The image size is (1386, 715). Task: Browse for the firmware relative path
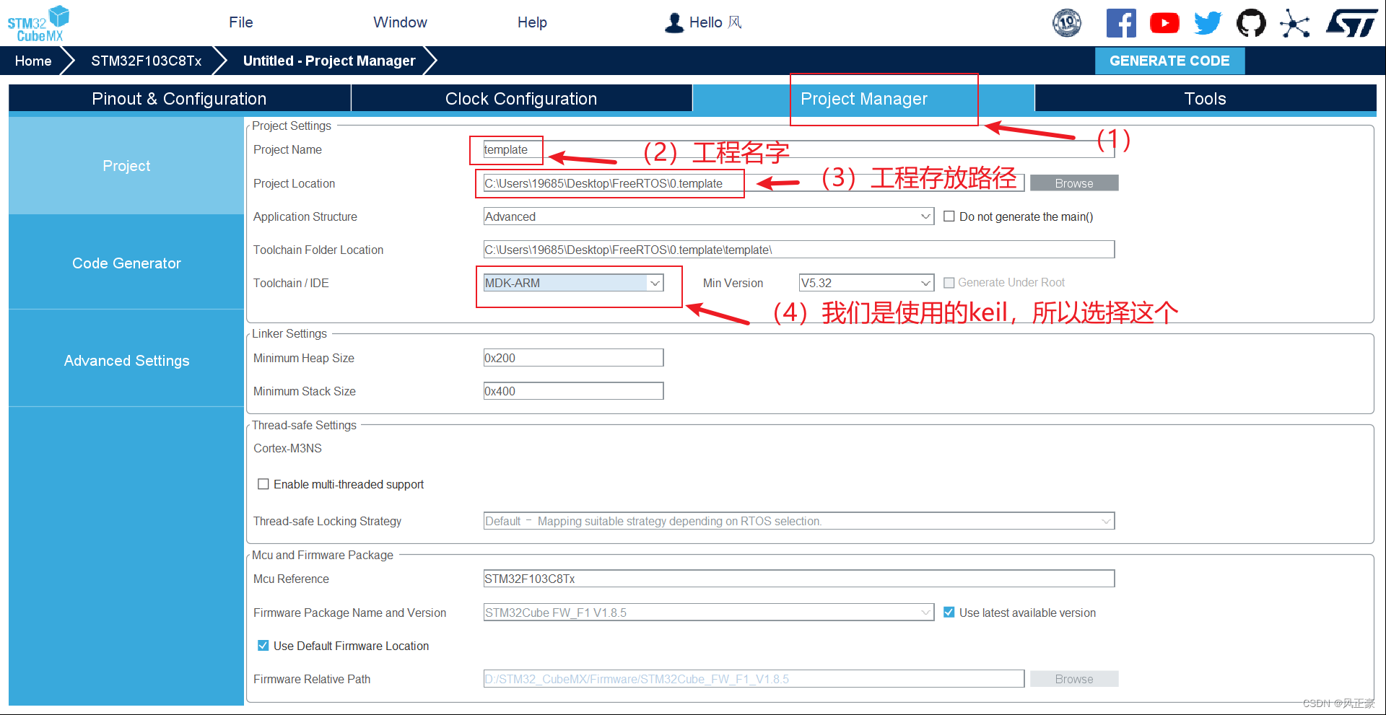(x=1074, y=679)
